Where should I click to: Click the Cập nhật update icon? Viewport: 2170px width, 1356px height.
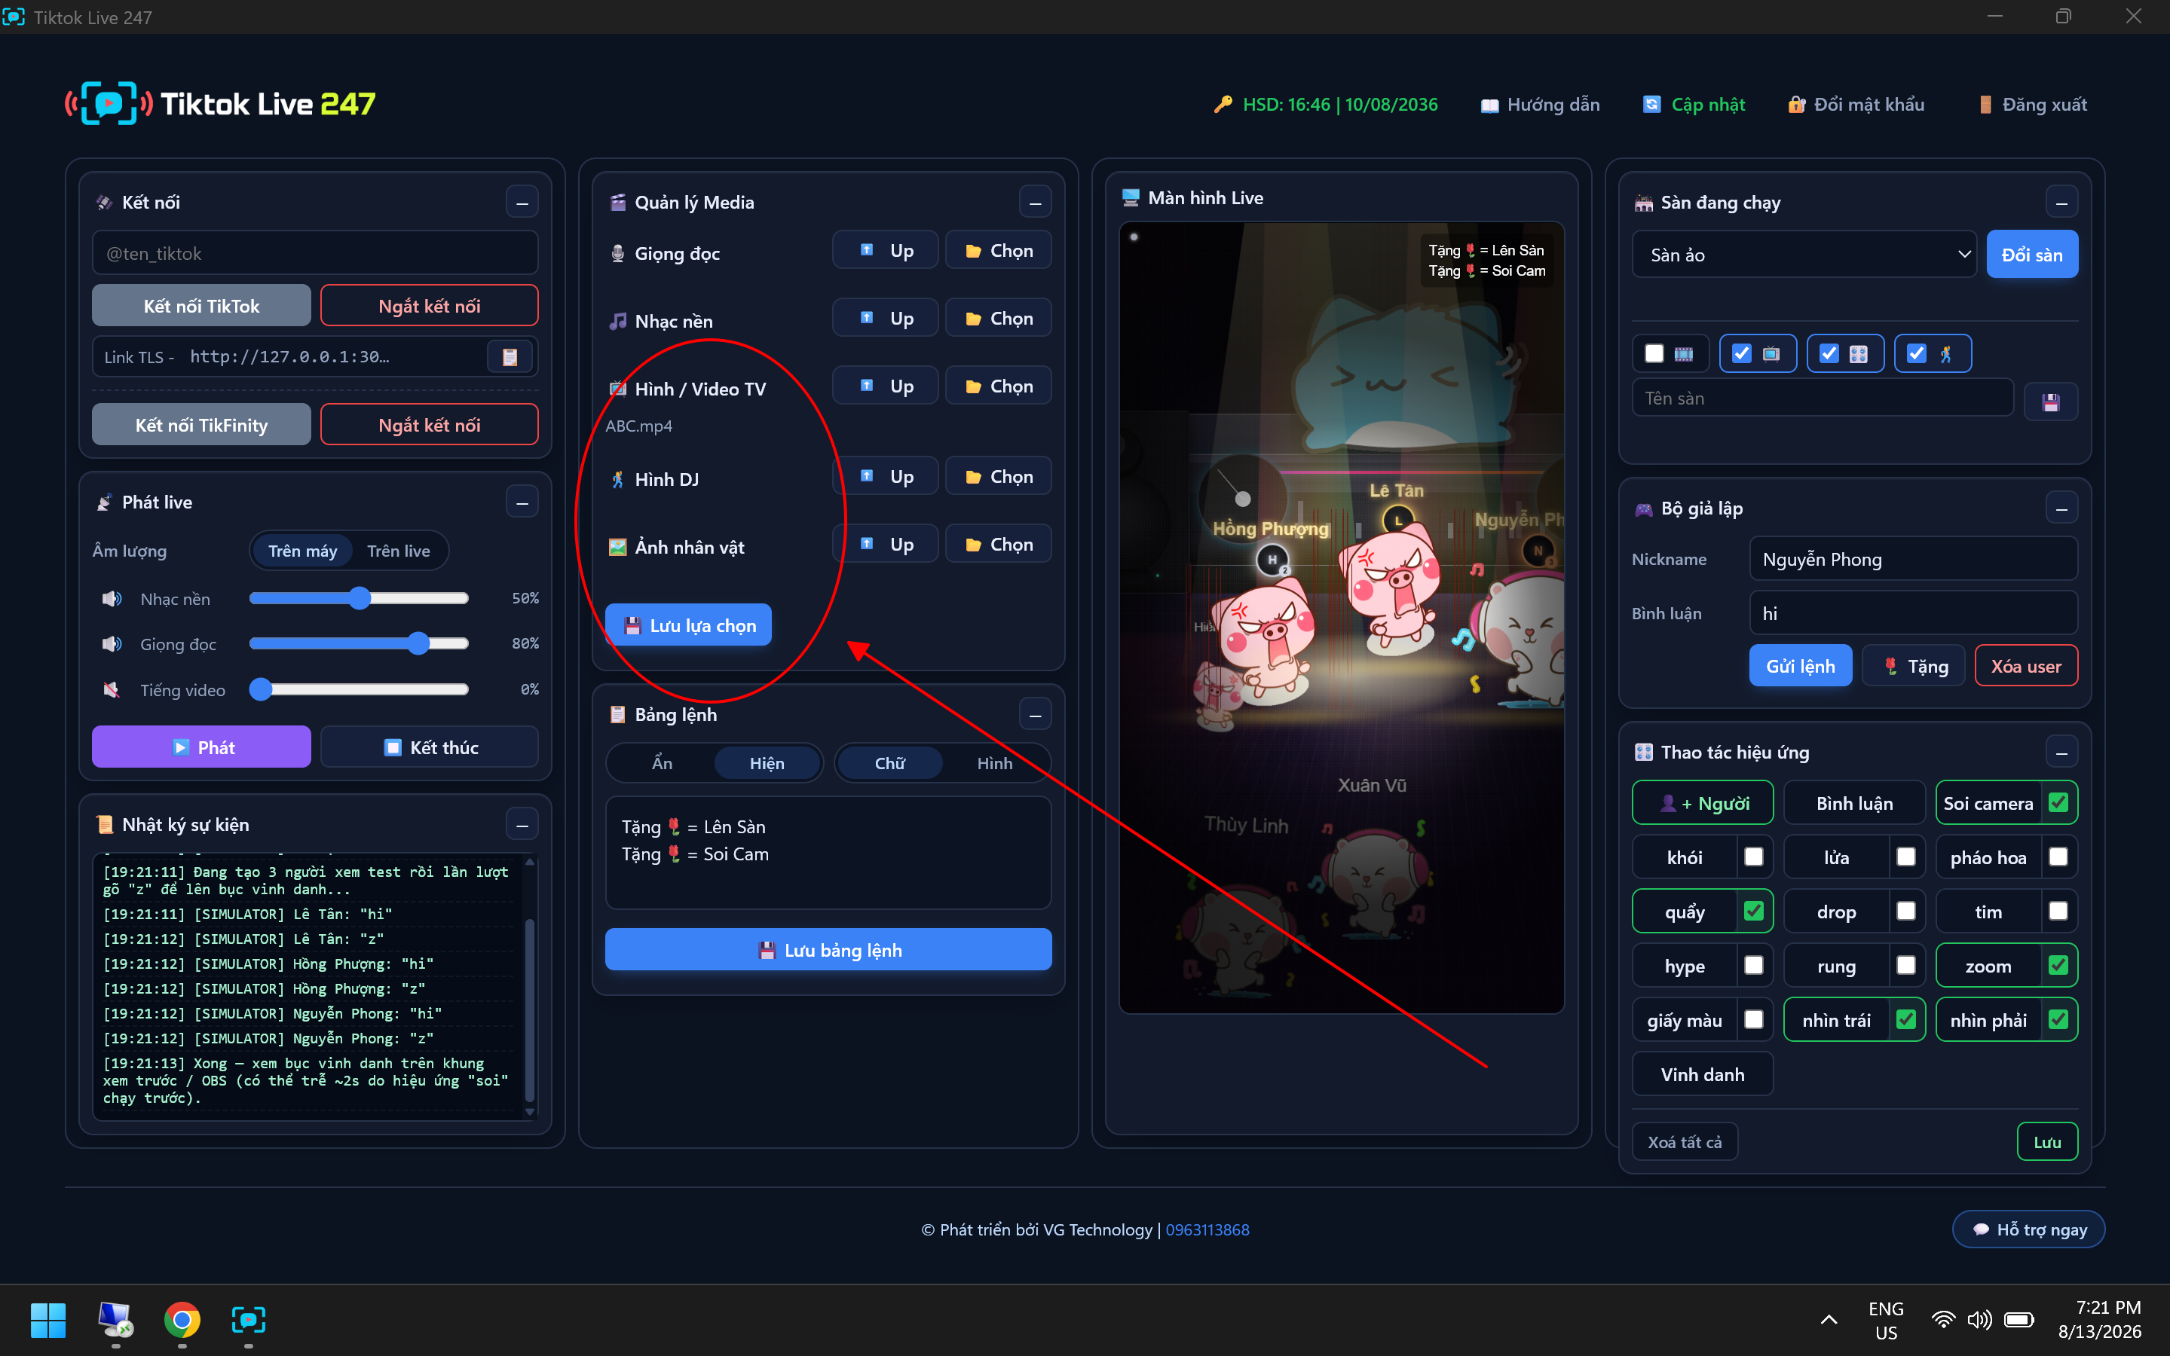coord(1651,105)
